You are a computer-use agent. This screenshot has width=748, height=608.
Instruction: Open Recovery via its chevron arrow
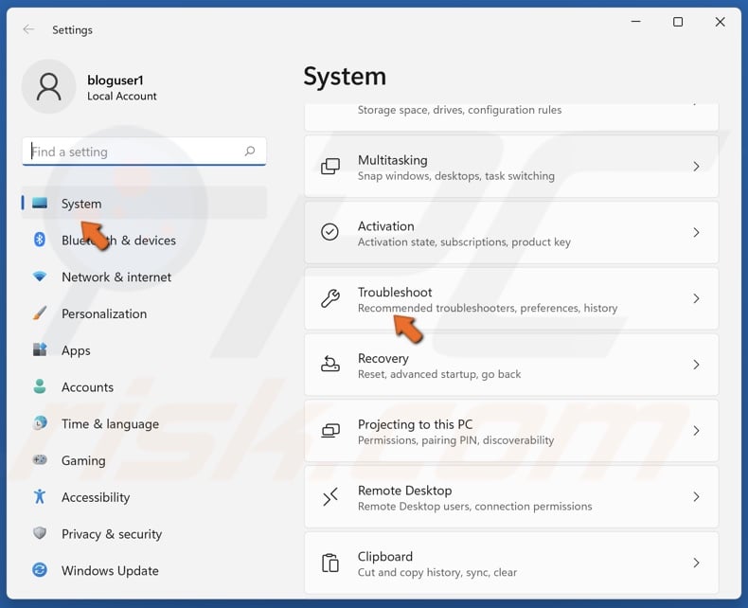pyautogui.click(x=696, y=365)
